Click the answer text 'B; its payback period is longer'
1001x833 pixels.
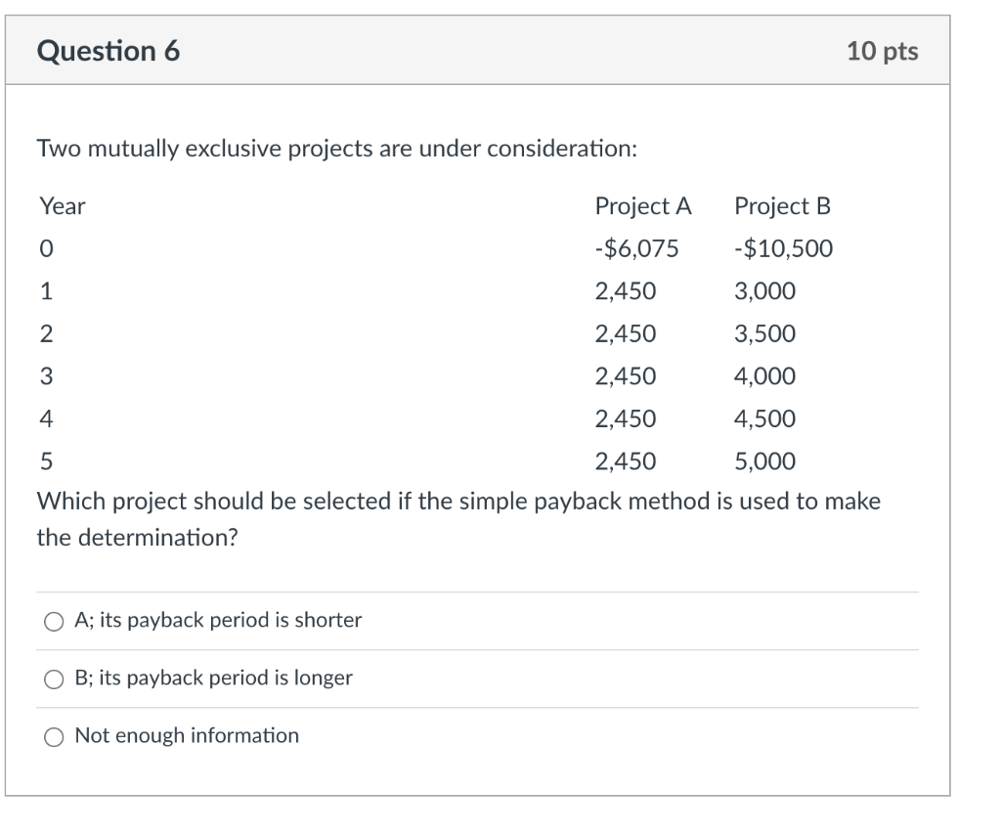coord(212,678)
